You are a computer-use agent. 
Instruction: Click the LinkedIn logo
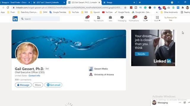click(15, 19)
